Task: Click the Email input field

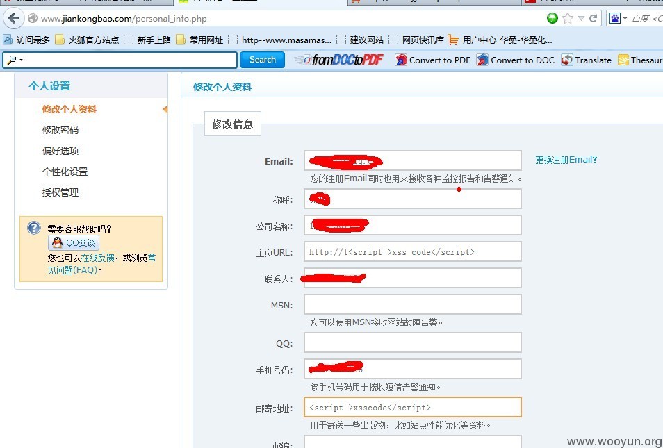Action: (x=412, y=160)
